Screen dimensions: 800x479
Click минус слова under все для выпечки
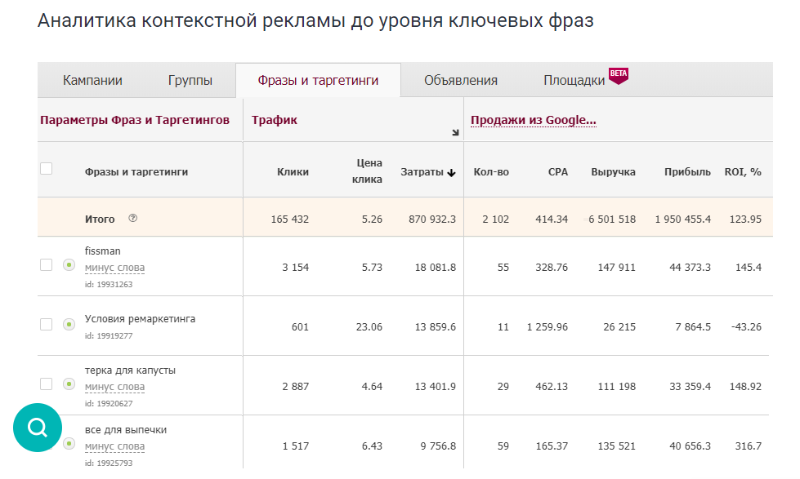point(114,446)
